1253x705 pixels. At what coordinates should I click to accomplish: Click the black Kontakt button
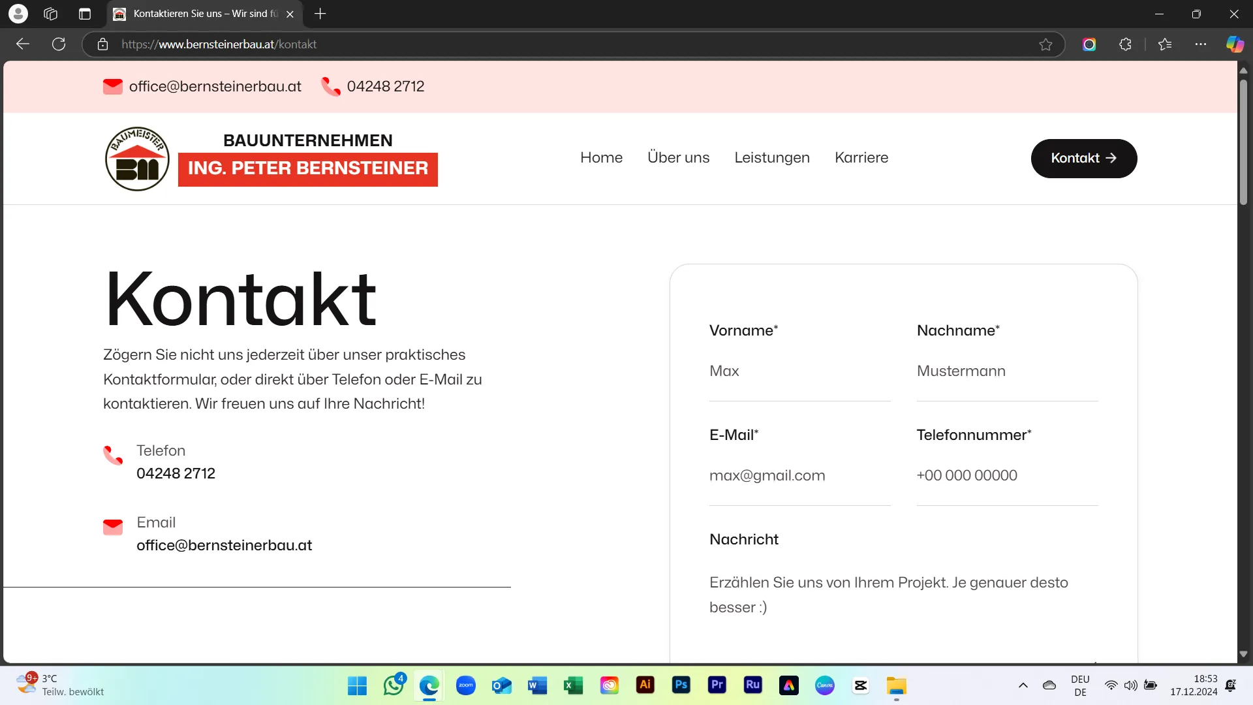pos(1084,159)
